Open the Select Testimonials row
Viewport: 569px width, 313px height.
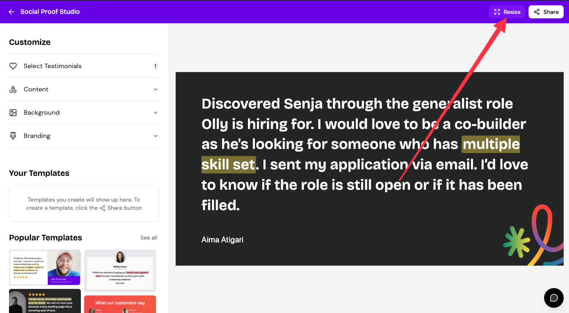[84, 66]
